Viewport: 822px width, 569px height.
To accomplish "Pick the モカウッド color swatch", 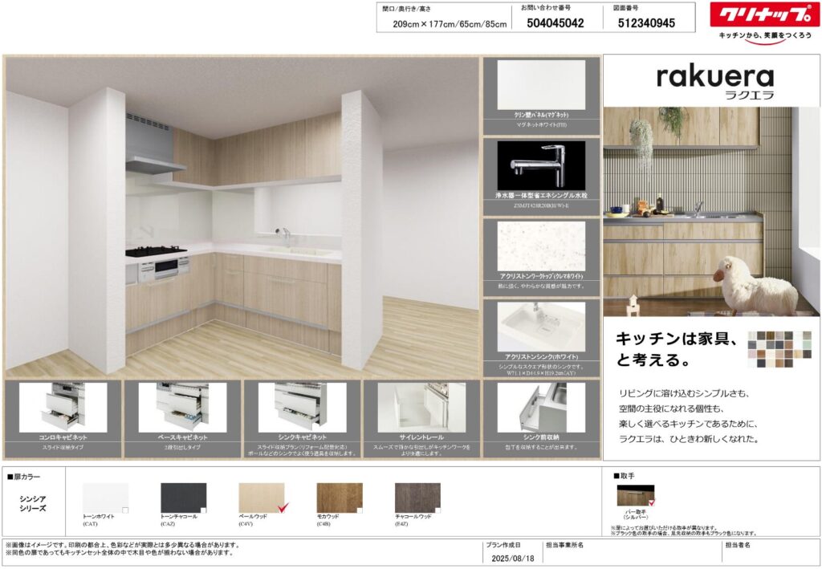I will (339, 497).
